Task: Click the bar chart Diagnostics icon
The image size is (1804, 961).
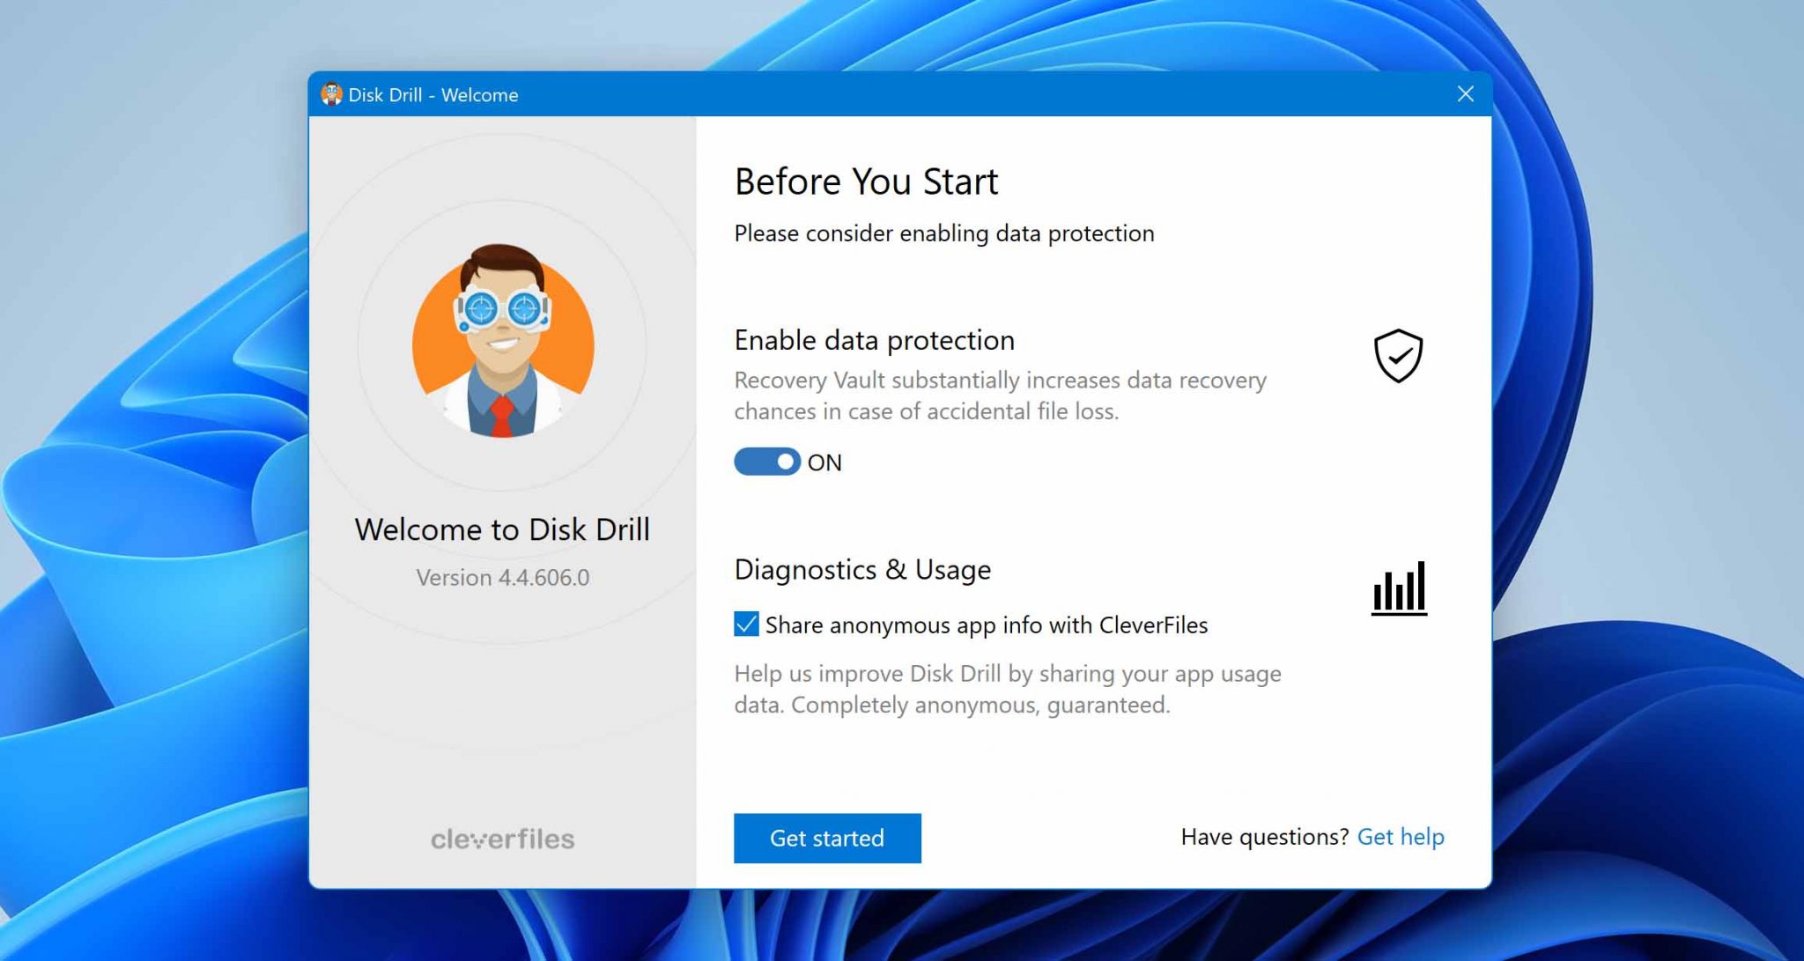Action: (1399, 588)
